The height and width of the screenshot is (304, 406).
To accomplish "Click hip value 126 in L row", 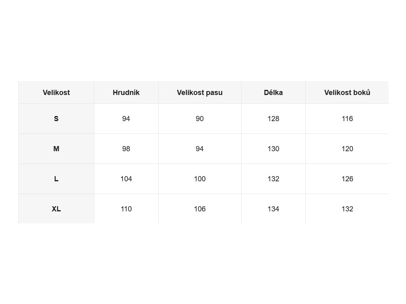I will pos(347,179).
